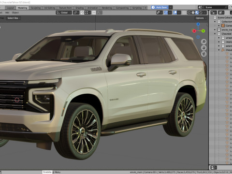Click the green Y axis on the gizmo
Screen dimensions: 232x174
click(203, 31)
